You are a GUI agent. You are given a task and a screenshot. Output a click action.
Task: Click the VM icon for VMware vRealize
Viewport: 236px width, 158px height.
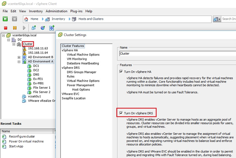click(24, 101)
